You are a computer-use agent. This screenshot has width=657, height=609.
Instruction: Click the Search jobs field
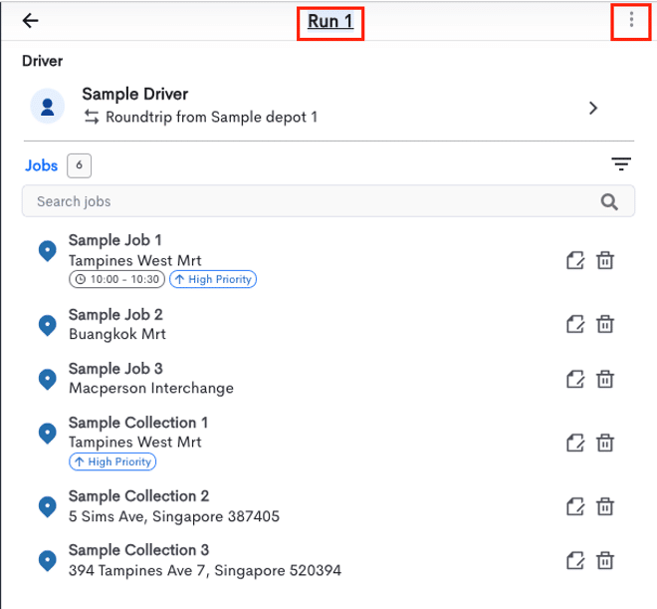click(x=328, y=201)
